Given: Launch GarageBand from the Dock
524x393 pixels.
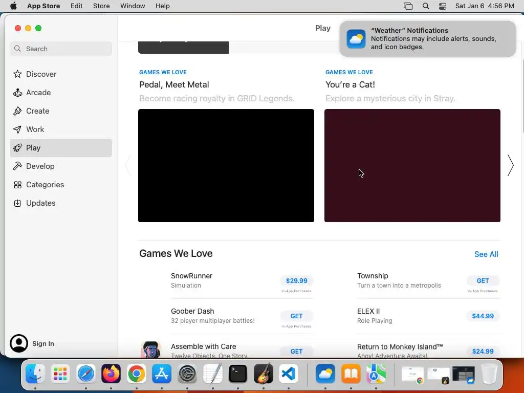Looking at the screenshot, I should [264, 374].
